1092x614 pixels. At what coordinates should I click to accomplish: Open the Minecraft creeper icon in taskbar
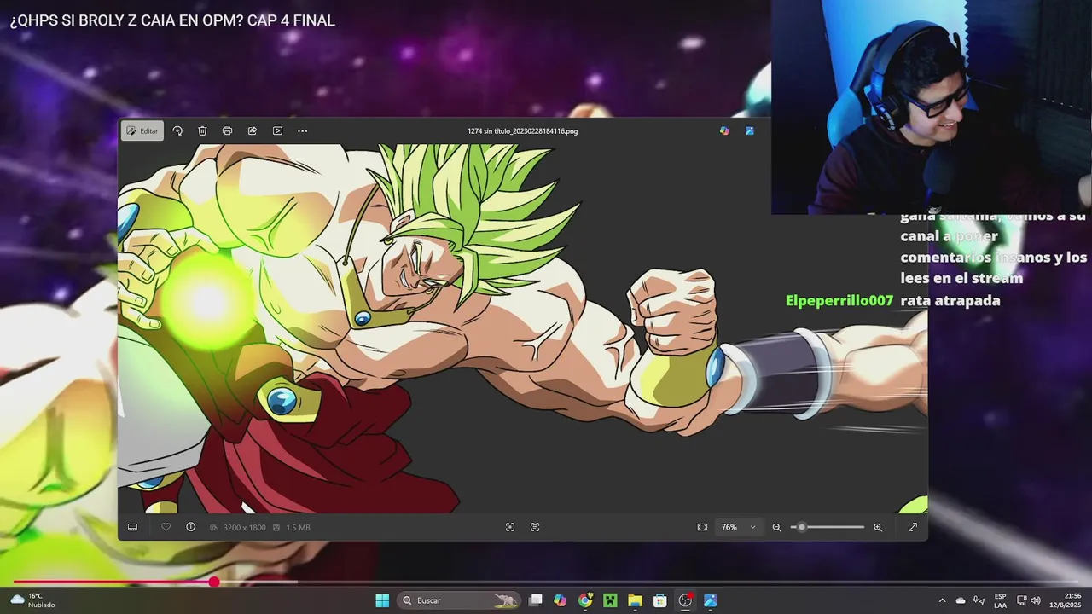point(610,600)
